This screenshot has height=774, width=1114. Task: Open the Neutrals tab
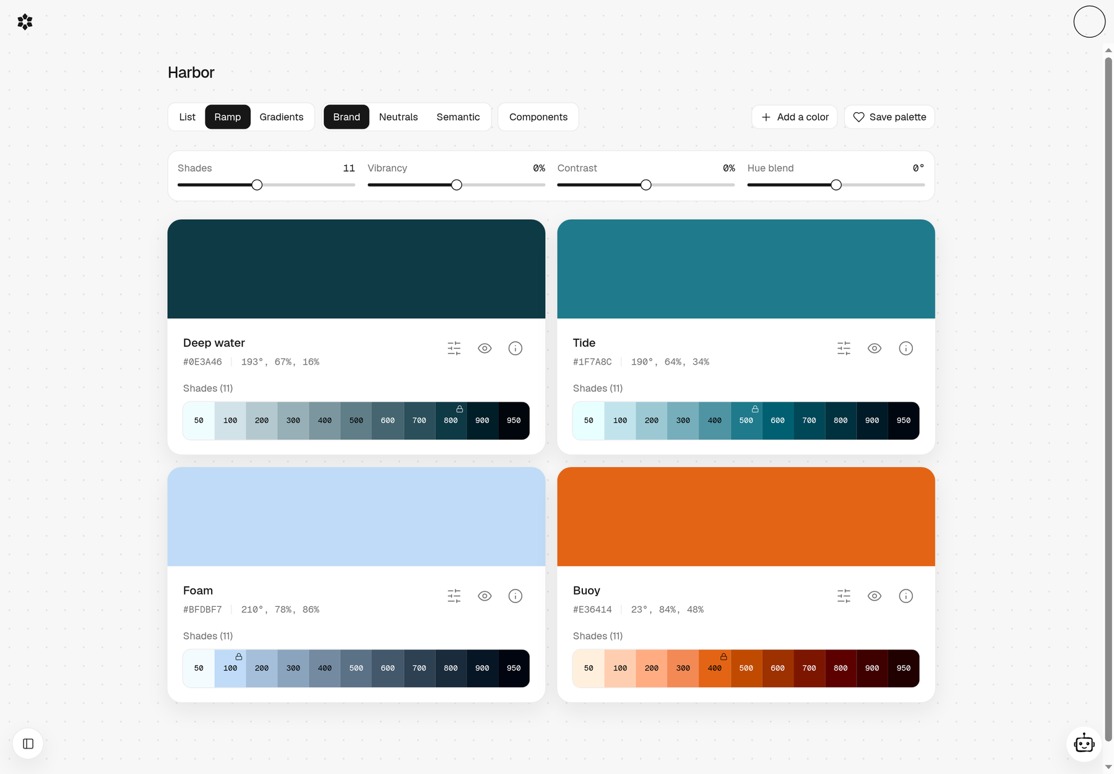tap(399, 117)
